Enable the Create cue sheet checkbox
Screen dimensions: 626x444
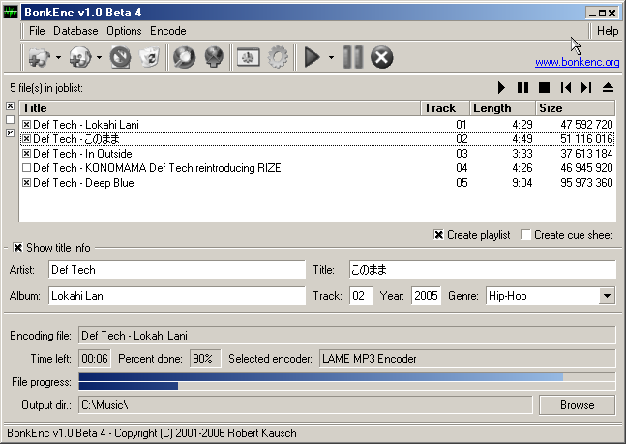click(525, 235)
